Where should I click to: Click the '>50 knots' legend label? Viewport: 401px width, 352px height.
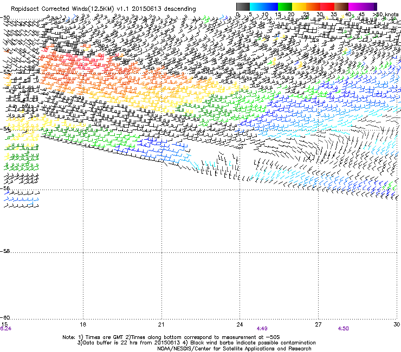[385, 15]
